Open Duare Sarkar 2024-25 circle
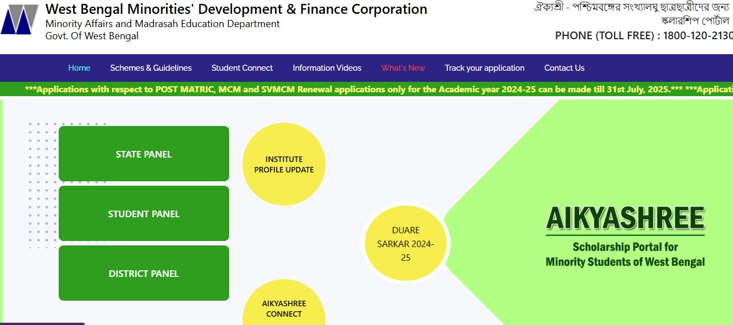Image resolution: width=733 pixels, height=325 pixels. (x=406, y=244)
